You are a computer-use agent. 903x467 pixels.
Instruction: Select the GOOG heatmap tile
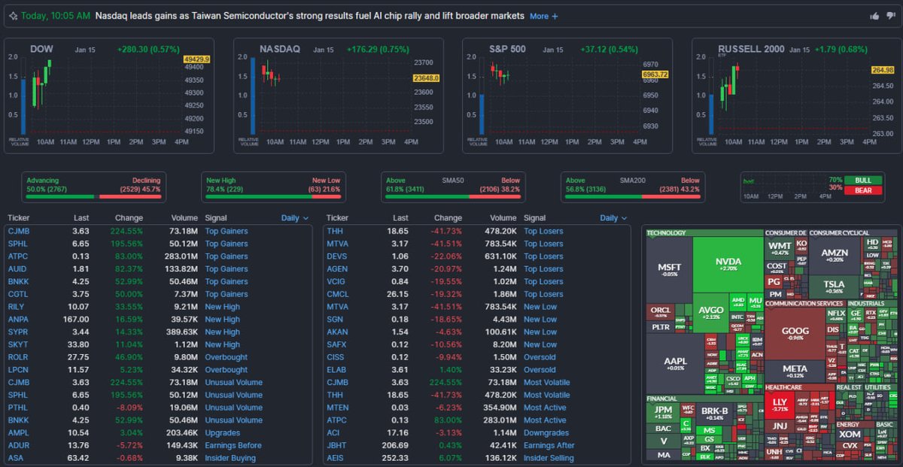[x=795, y=332]
